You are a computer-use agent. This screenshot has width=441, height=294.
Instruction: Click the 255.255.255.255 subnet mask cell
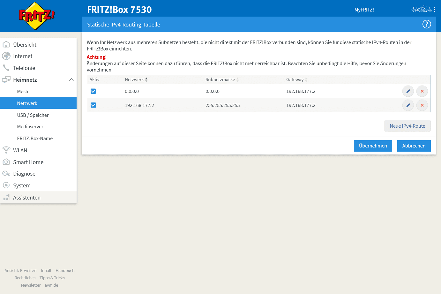223,105
